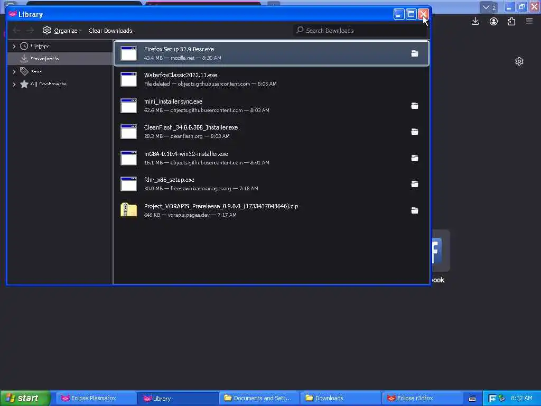541x406 pixels.
Task: Click the Windows start button
Action: 25,398
